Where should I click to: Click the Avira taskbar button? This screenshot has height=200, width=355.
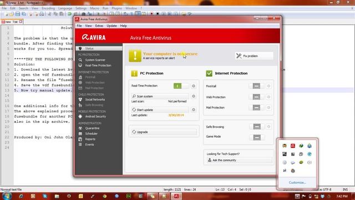click(x=176, y=196)
